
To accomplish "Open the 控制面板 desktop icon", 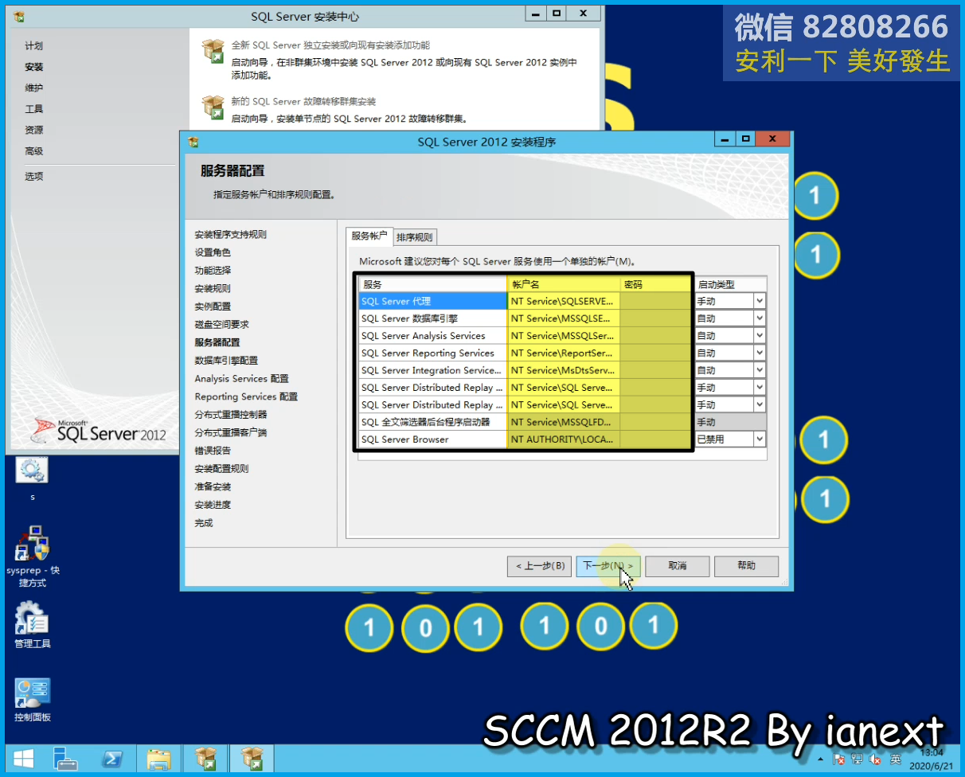I will tap(33, 700).
